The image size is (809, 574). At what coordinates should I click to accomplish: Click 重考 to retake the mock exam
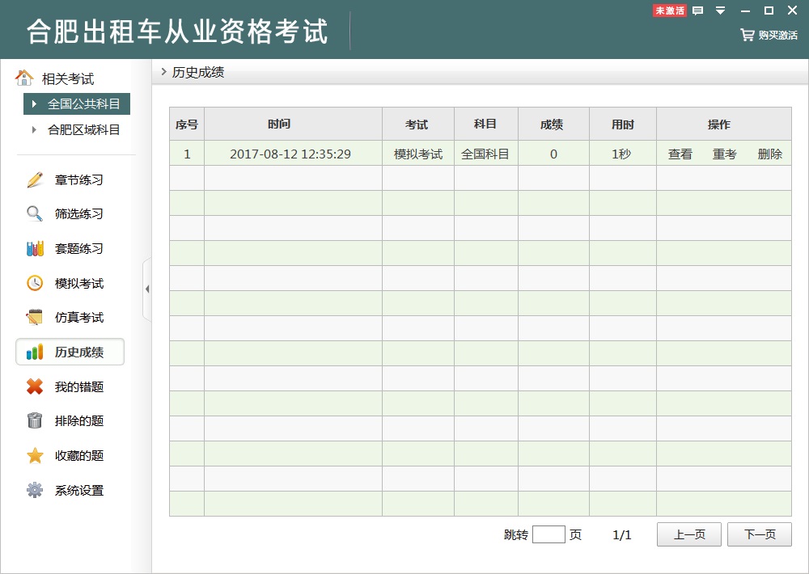[x=724, y=154]
